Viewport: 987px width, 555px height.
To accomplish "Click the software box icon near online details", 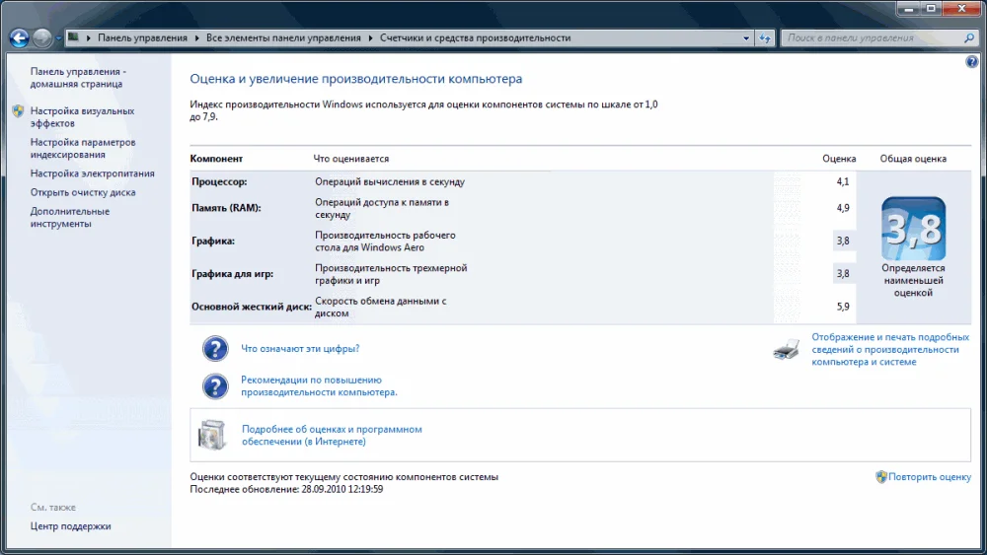I will (211, 435).
